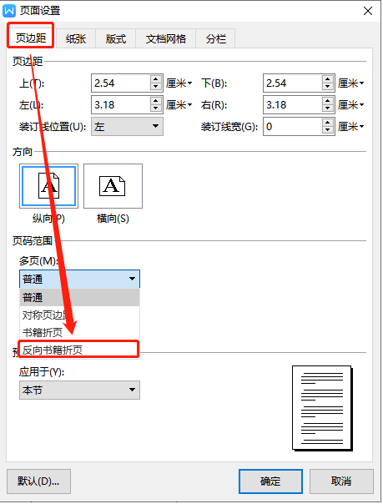383x504 pixels.
Task: Decrease the right margin with the down arrow
Action: 327,108
